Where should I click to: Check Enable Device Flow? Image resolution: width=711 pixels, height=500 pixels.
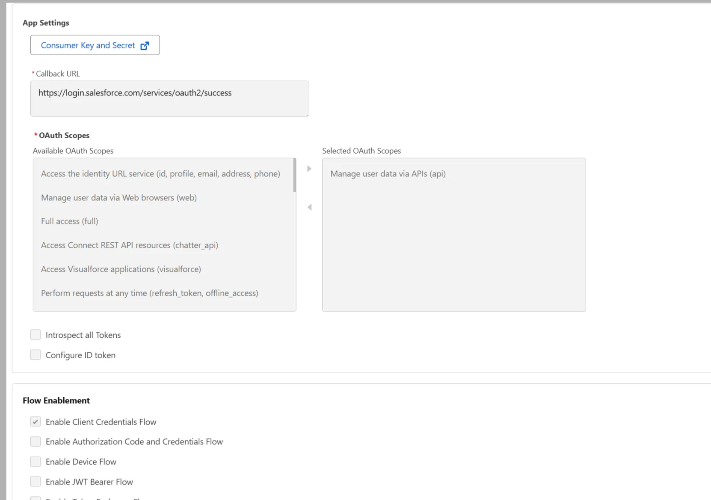coord(36,461)
